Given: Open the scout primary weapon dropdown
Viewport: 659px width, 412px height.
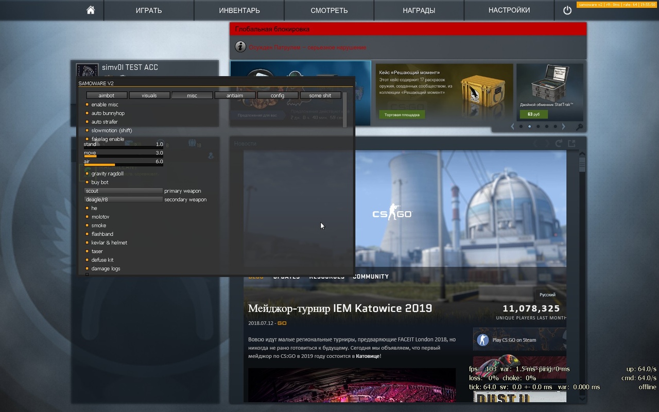Looking at the screenshot, I should click(x=124, y=191).
